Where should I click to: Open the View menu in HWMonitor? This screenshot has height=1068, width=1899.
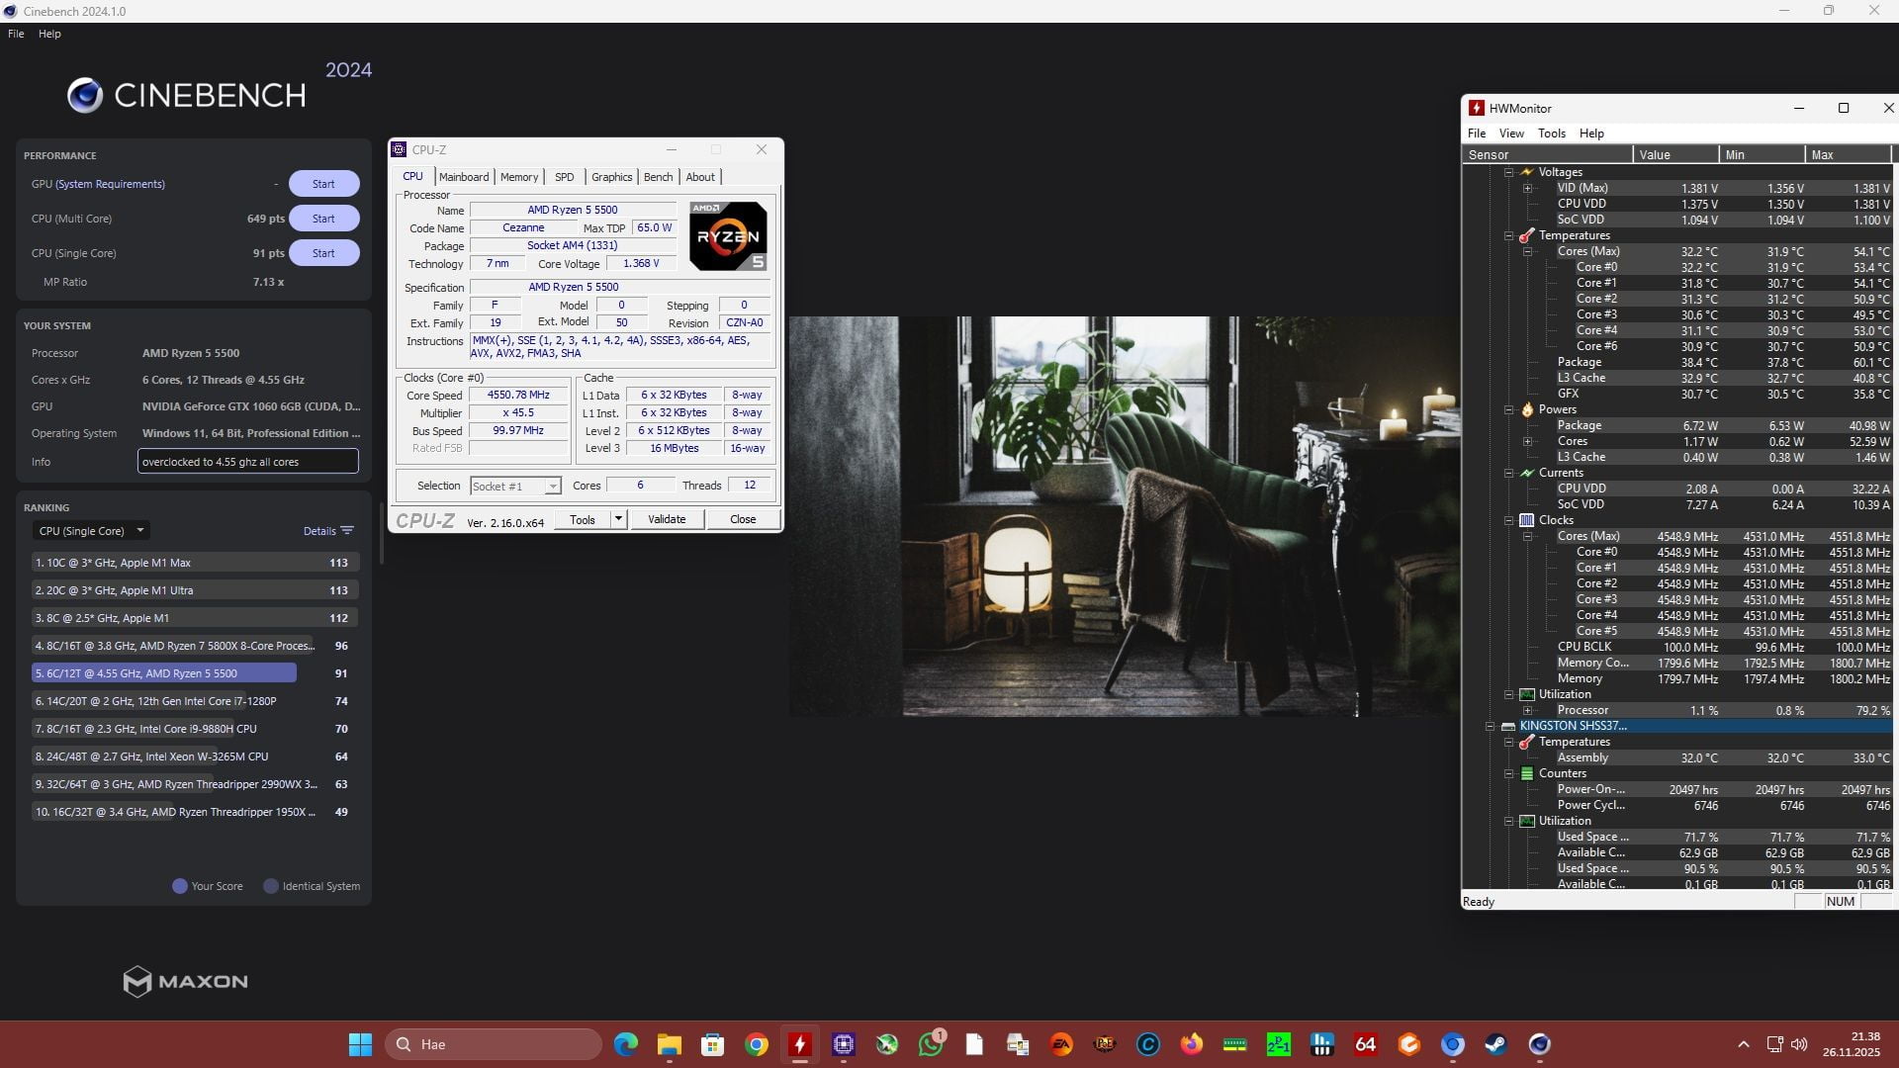click(1511, 133)
